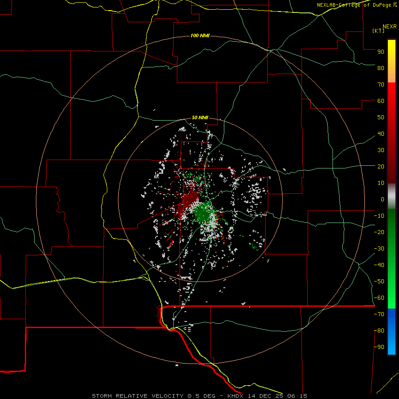Click the 30 value on velocity scale

click(381, 150)
